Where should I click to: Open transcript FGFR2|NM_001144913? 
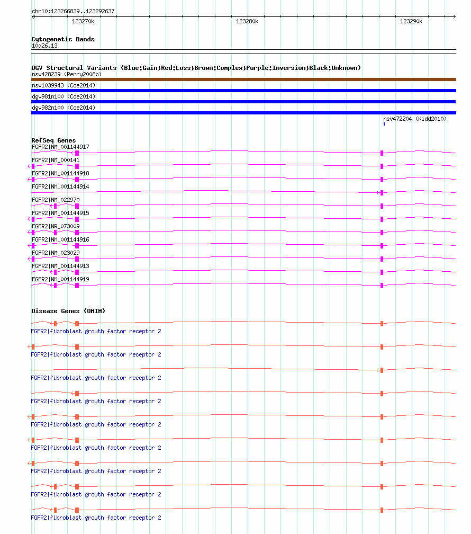[x=60, y=266]
